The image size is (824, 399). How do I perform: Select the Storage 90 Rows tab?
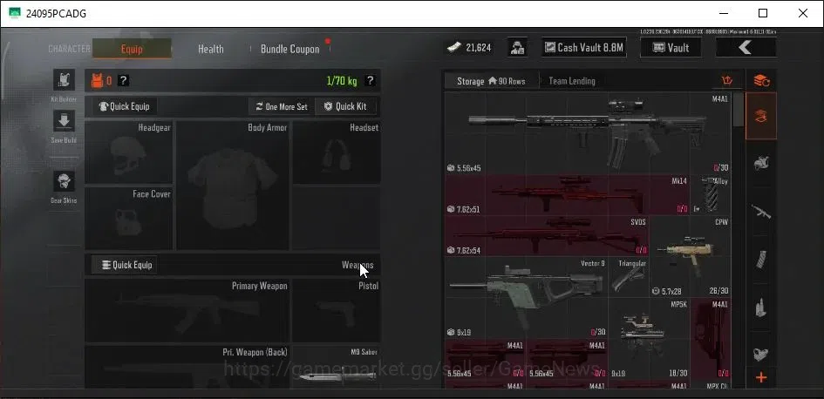(492, 81)
